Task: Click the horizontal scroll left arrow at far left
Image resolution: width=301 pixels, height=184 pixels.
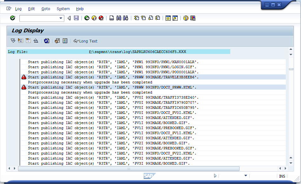Action: pos(9,168)
